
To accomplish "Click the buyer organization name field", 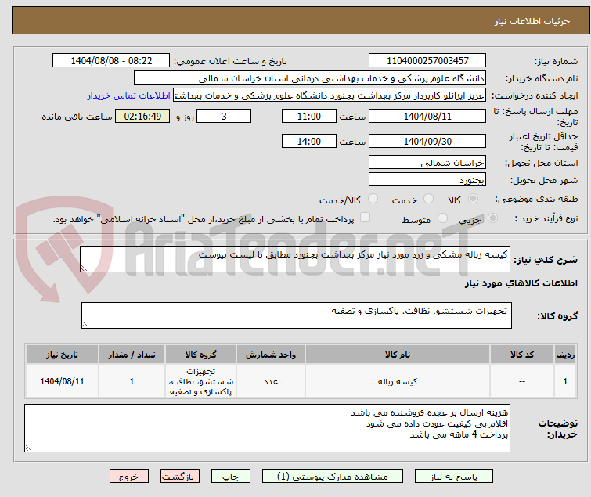I will tap(310, 78).
